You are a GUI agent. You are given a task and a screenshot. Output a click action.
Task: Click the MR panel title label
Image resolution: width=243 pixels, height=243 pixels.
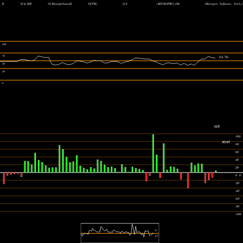217,126
